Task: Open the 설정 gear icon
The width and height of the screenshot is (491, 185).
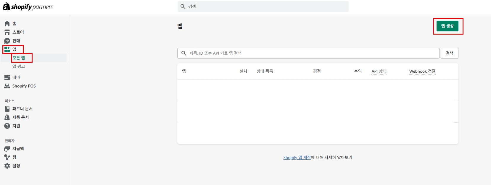Action: click(x=7, y=166)
